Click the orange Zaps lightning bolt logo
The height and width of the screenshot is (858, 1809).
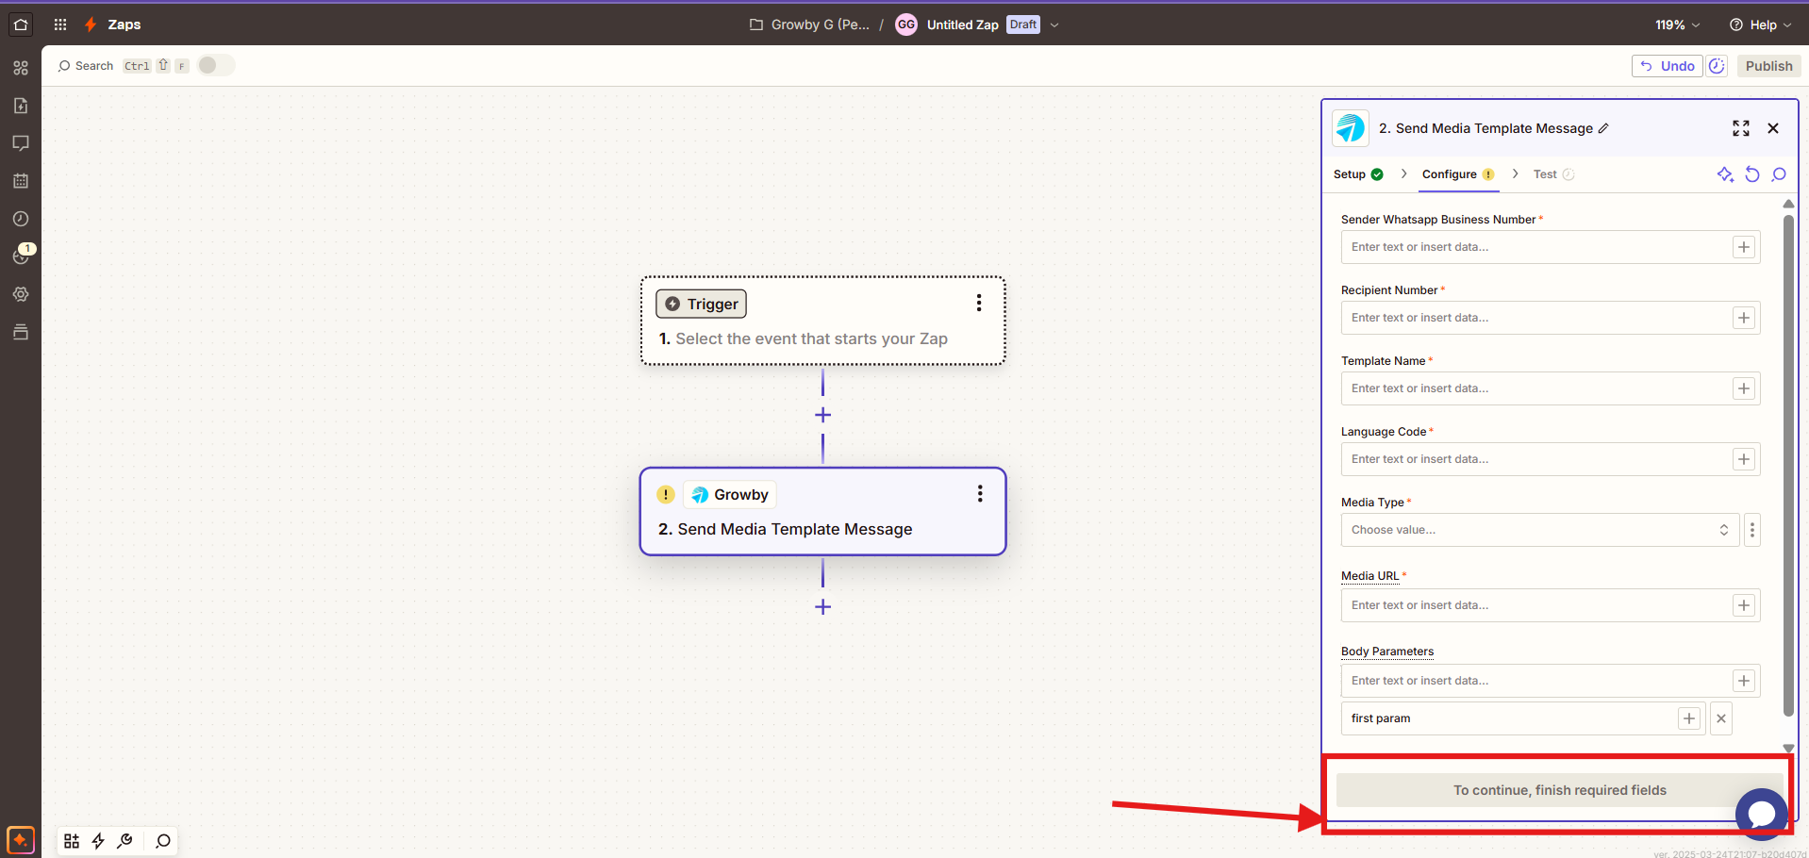[x=91, y=25]
